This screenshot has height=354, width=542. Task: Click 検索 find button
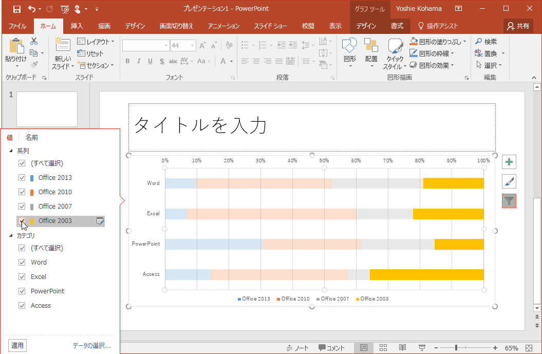486,42
